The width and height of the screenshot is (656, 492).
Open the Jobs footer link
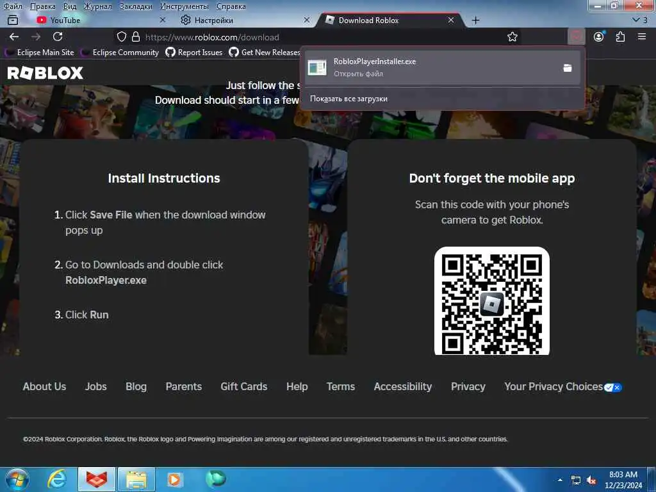[x=96, y=386]
